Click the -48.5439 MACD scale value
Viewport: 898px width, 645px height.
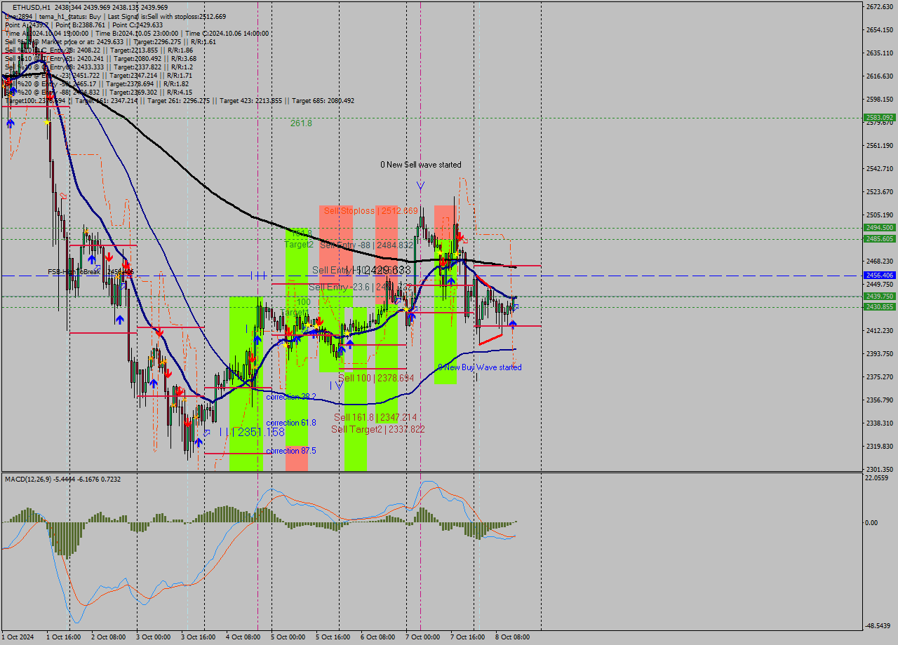click(x=877, y=626)
